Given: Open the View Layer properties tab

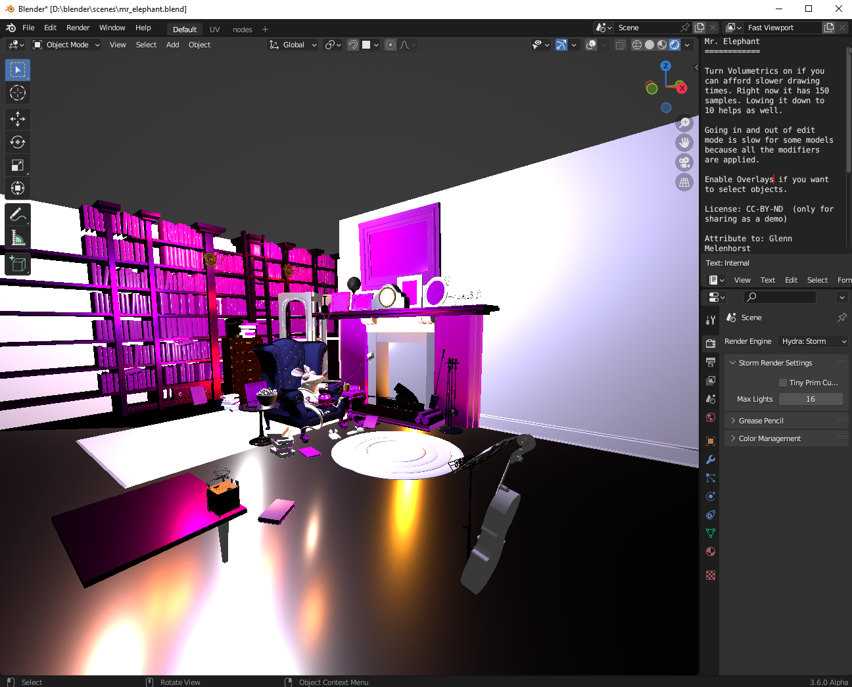Looking at the screenshot, I should click(711, 381).
